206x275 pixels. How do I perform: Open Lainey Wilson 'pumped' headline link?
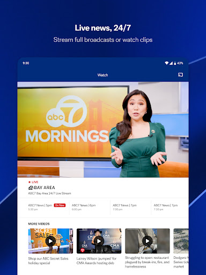97,260
